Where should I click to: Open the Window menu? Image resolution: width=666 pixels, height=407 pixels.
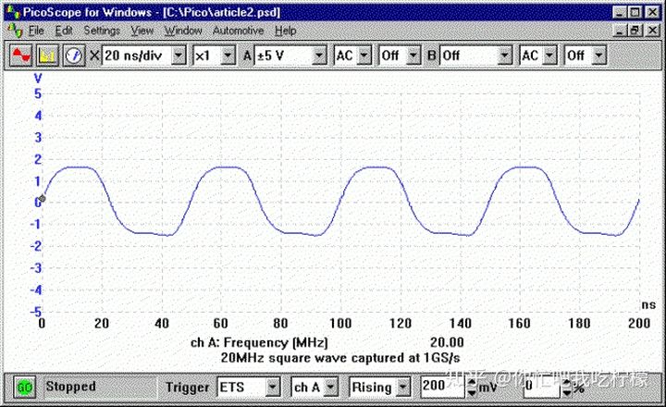point(183,31)
